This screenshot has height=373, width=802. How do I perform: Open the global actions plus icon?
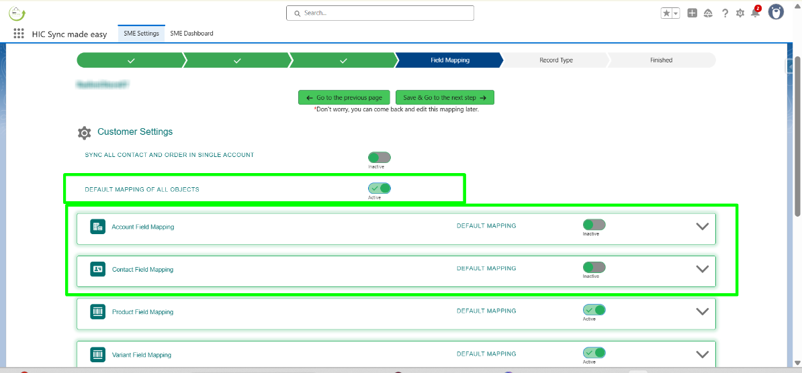click(692, 13)
